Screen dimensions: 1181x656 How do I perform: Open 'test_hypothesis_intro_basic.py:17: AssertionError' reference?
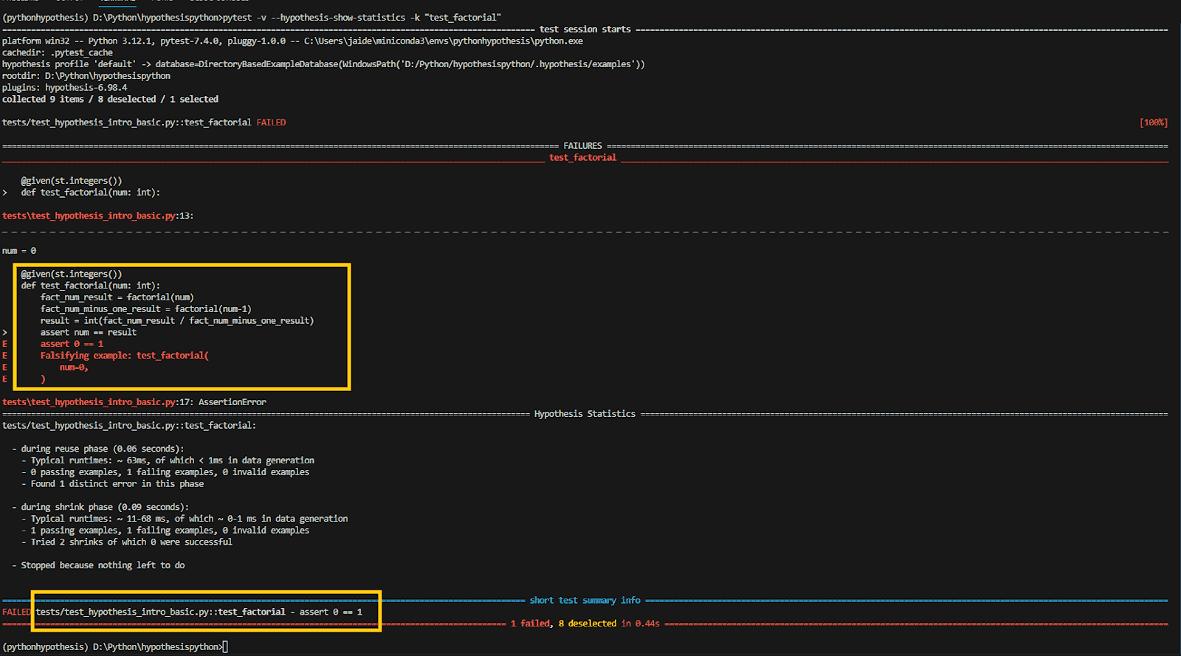pos(134,402)
